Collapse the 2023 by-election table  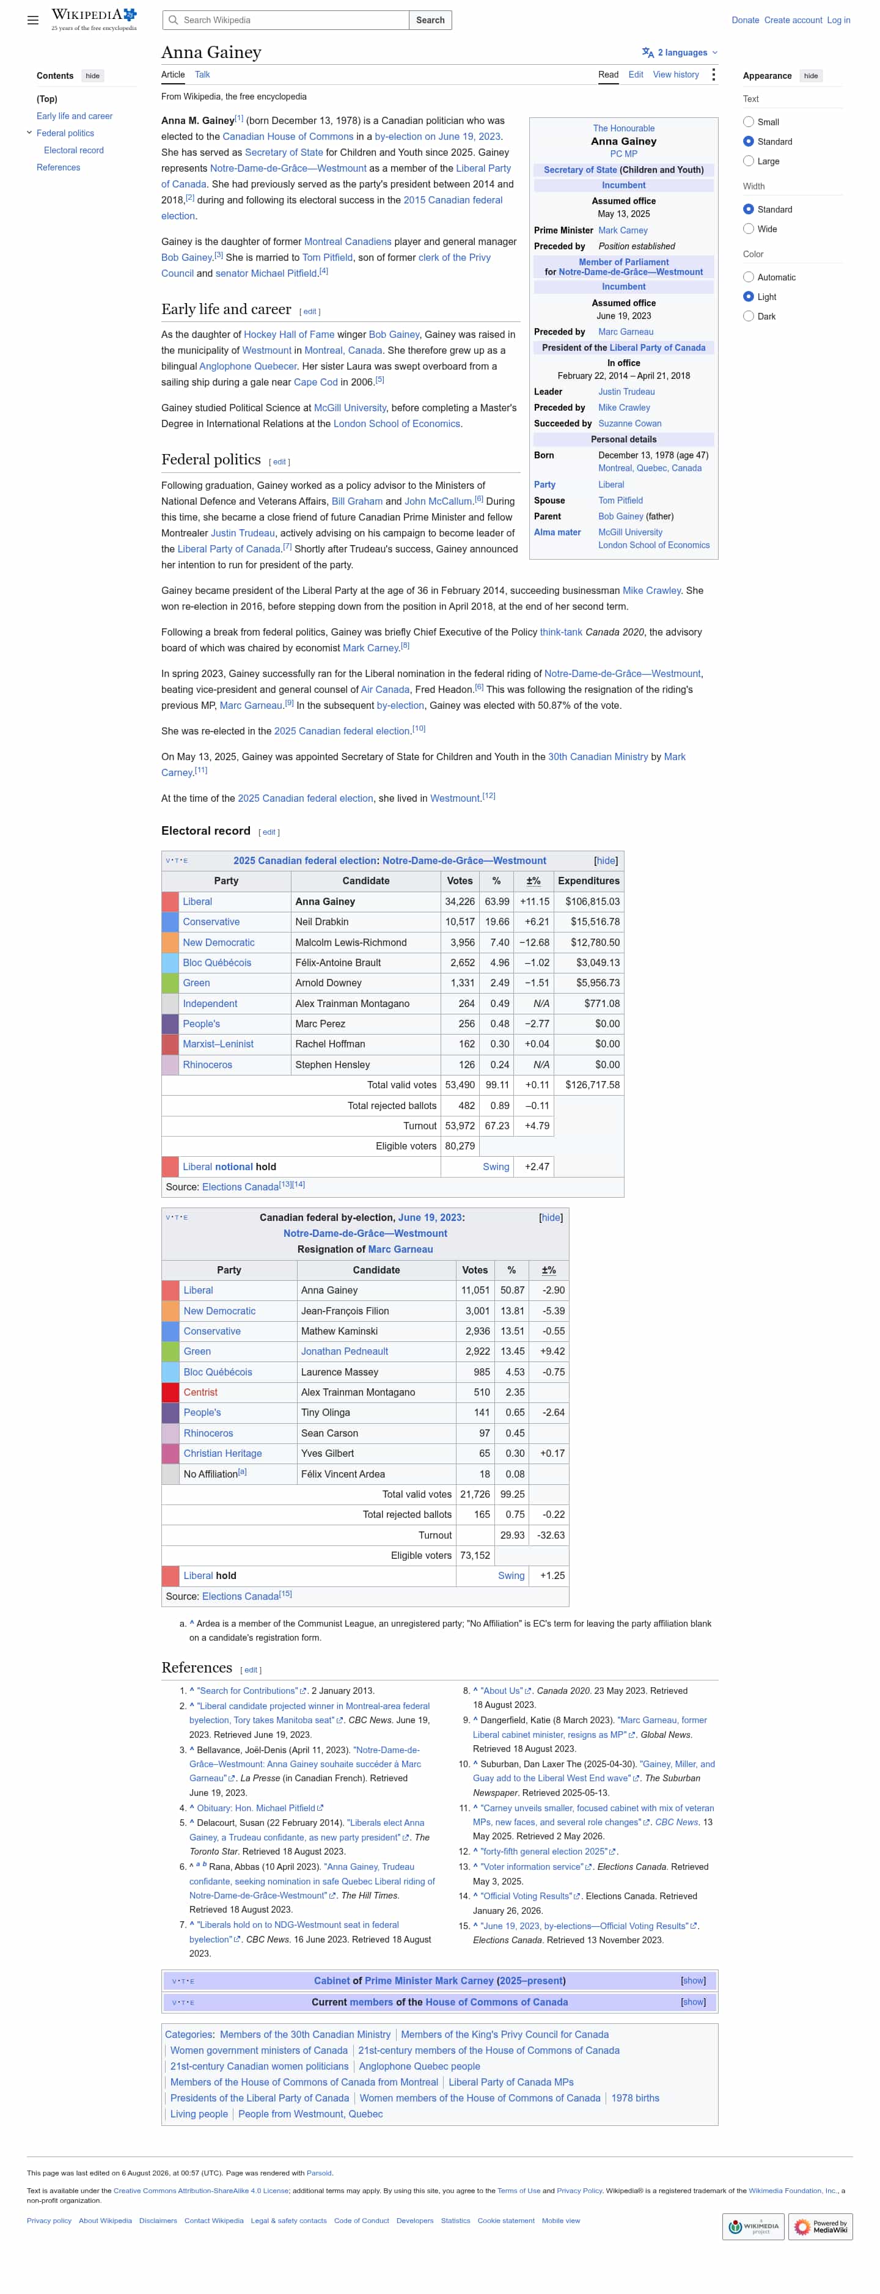coord(551,1217)
